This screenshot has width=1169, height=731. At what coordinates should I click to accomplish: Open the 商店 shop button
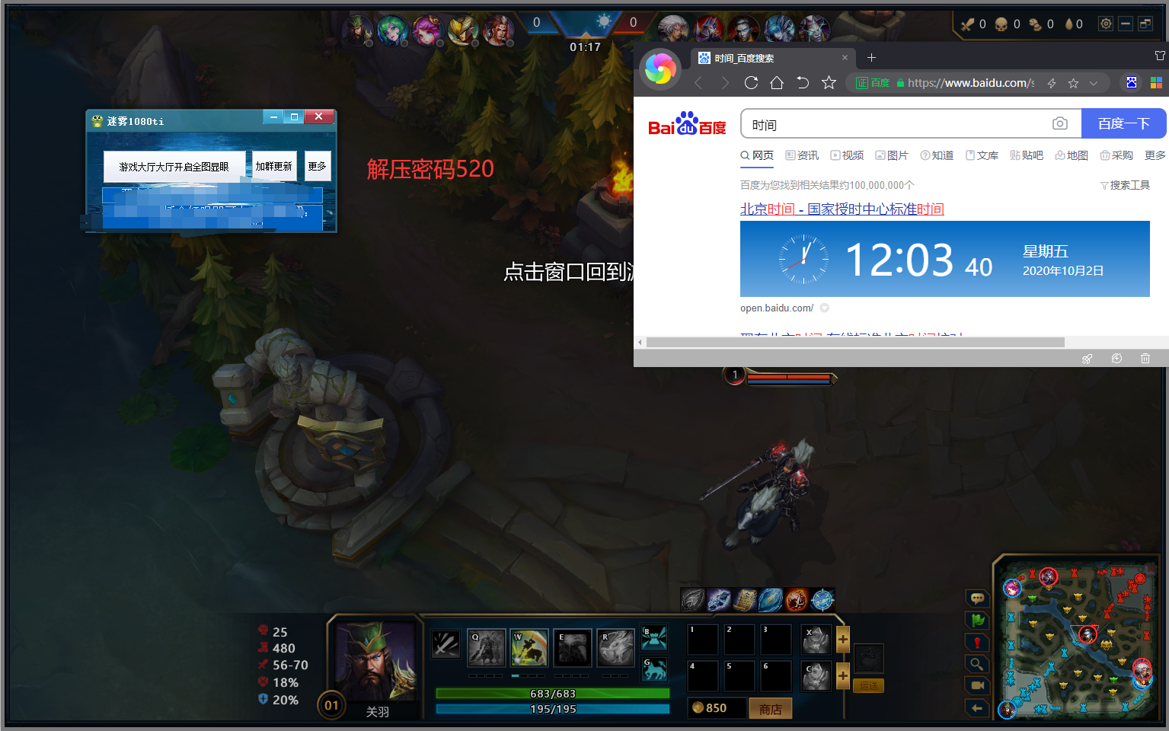pos(770,709)
